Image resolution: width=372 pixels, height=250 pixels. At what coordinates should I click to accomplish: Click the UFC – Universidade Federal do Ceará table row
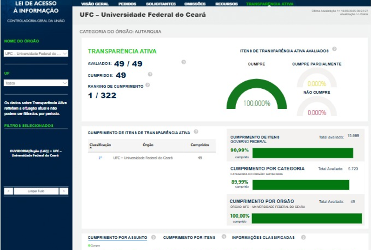(152, 158)
